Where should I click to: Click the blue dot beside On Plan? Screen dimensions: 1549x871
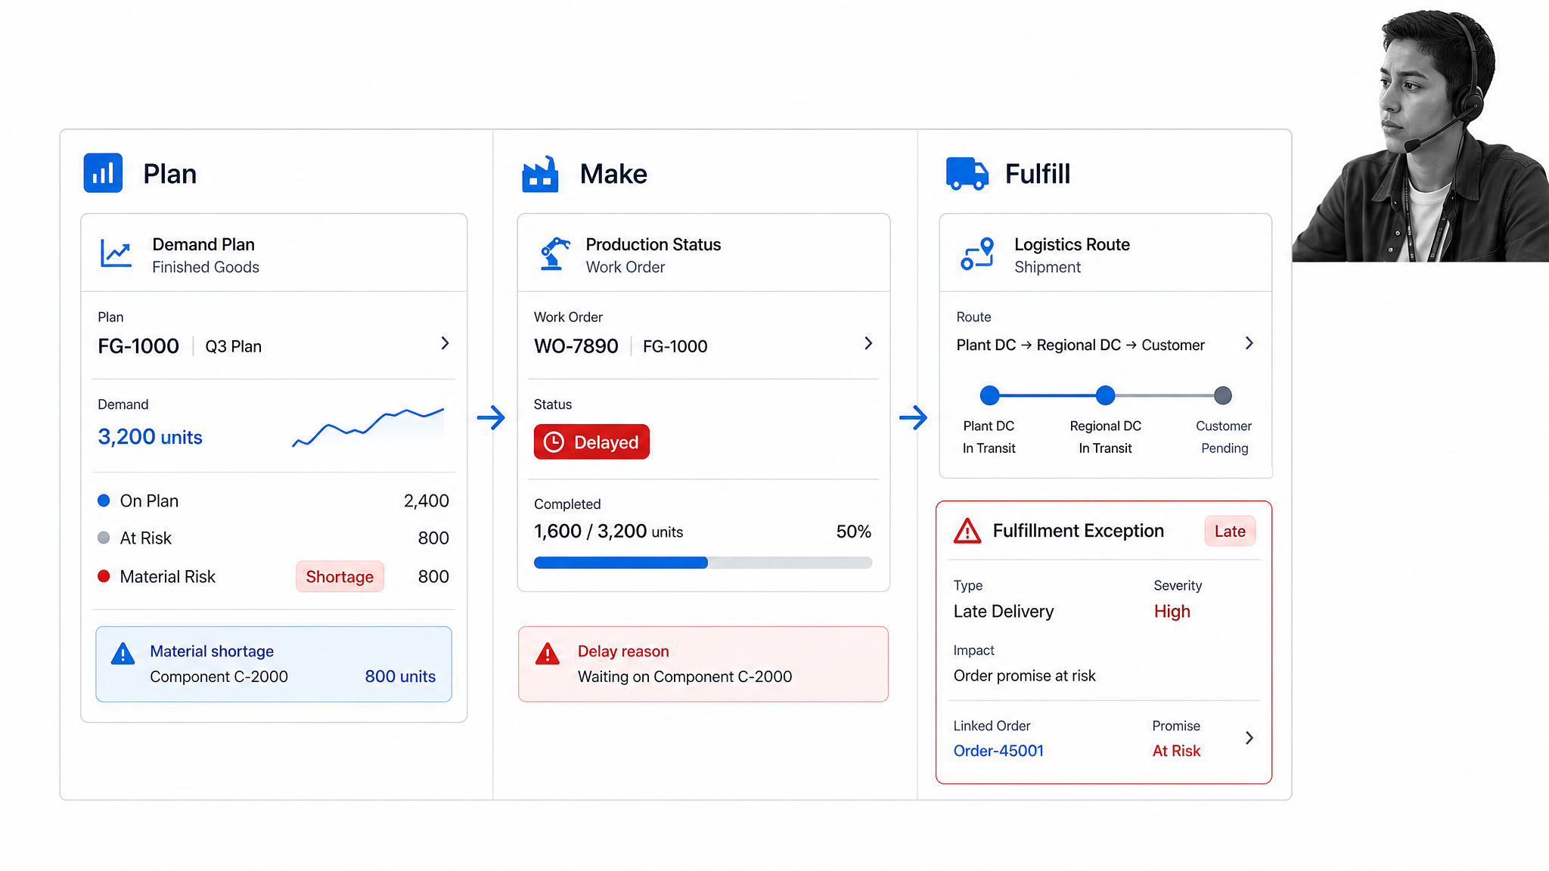click(x=104, y=501)
